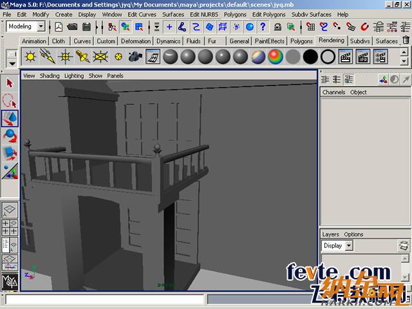Click the IPR render clapboard icon
This screenshot has width=412, height=309.
pos(362,57)
